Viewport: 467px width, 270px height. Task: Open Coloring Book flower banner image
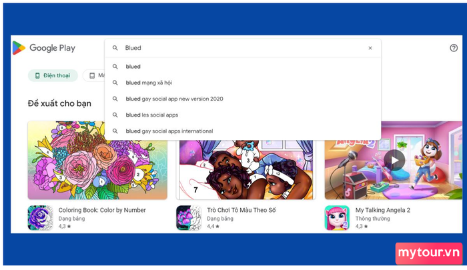coord(97,160)
